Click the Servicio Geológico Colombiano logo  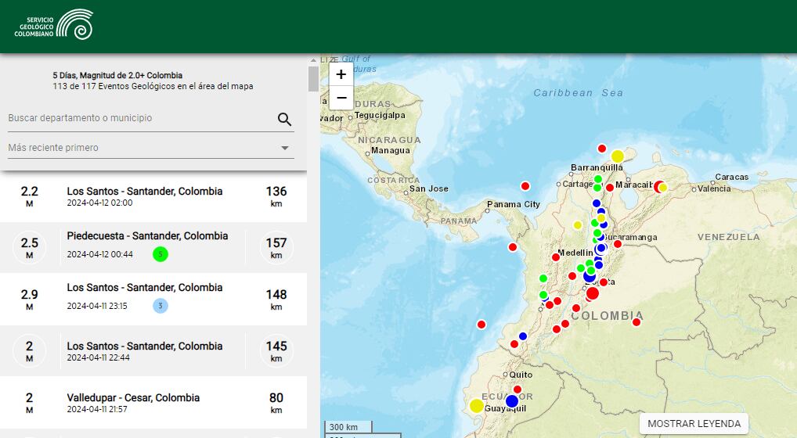[54, 25]
